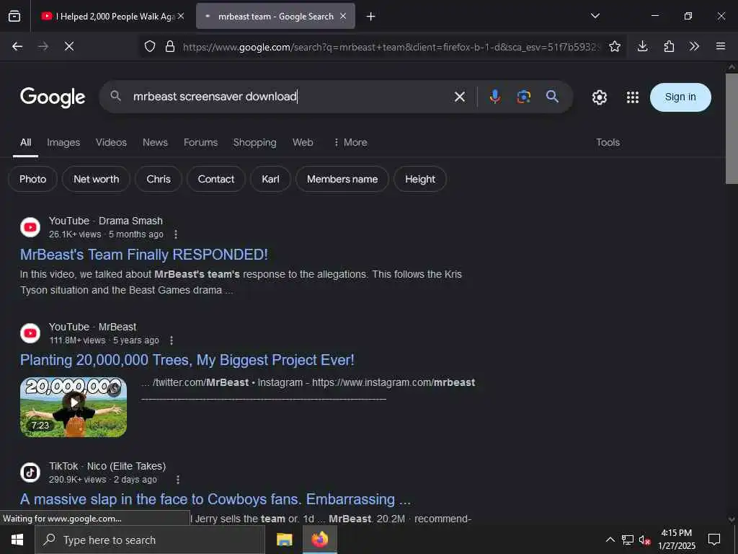Filter by Height chip
This screenshot has height=554, width=738.
[420, 179]
